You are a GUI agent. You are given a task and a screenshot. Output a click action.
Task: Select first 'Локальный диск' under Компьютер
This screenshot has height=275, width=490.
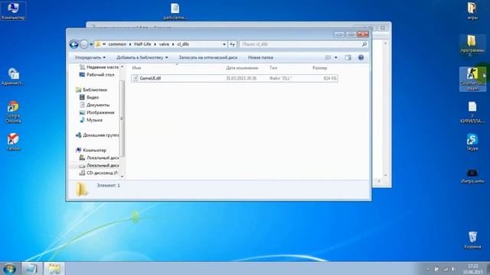[99, 158]
